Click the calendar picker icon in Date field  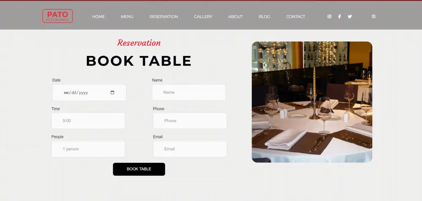[x=112, y=93]
